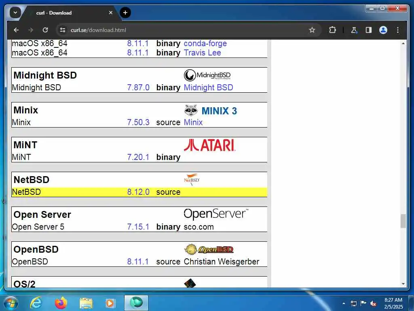Open a new tab with plus button
Image resolution: width=414 pixels, height=311 pixels.
[125, 13]
